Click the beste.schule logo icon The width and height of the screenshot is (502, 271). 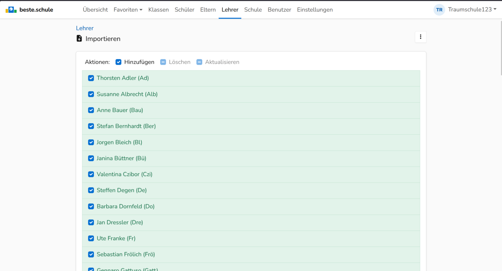coord(11,10)
